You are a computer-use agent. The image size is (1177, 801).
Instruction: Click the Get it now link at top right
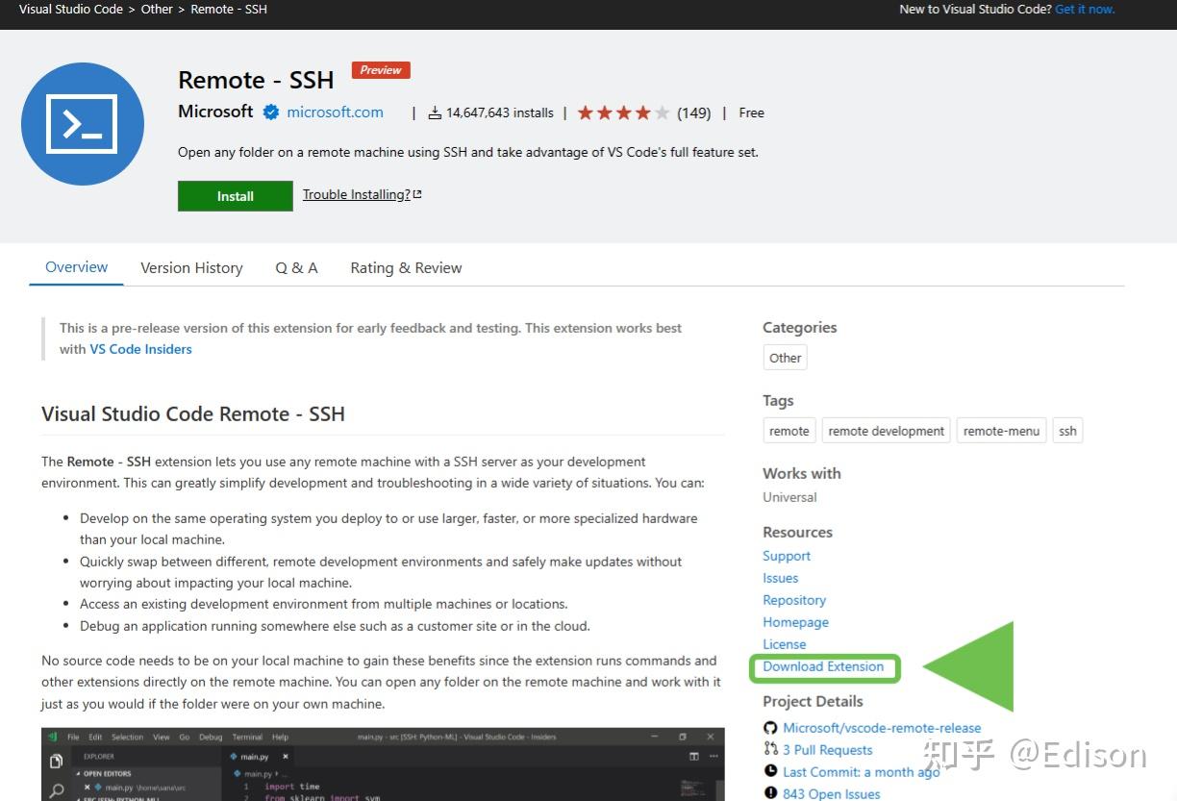pyautogui.click(x=1085, y=9)
